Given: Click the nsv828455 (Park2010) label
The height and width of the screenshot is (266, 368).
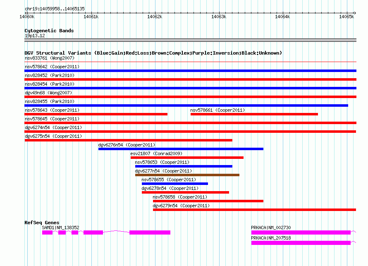Looking at the screenshot, I should point(50,101).
